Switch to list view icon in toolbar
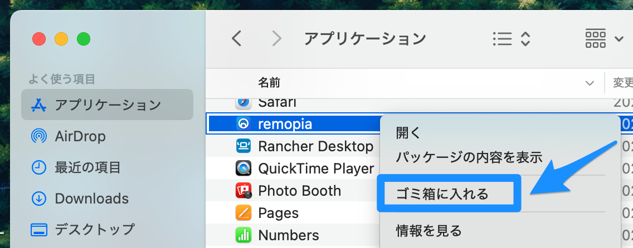 tap(502, 39)
